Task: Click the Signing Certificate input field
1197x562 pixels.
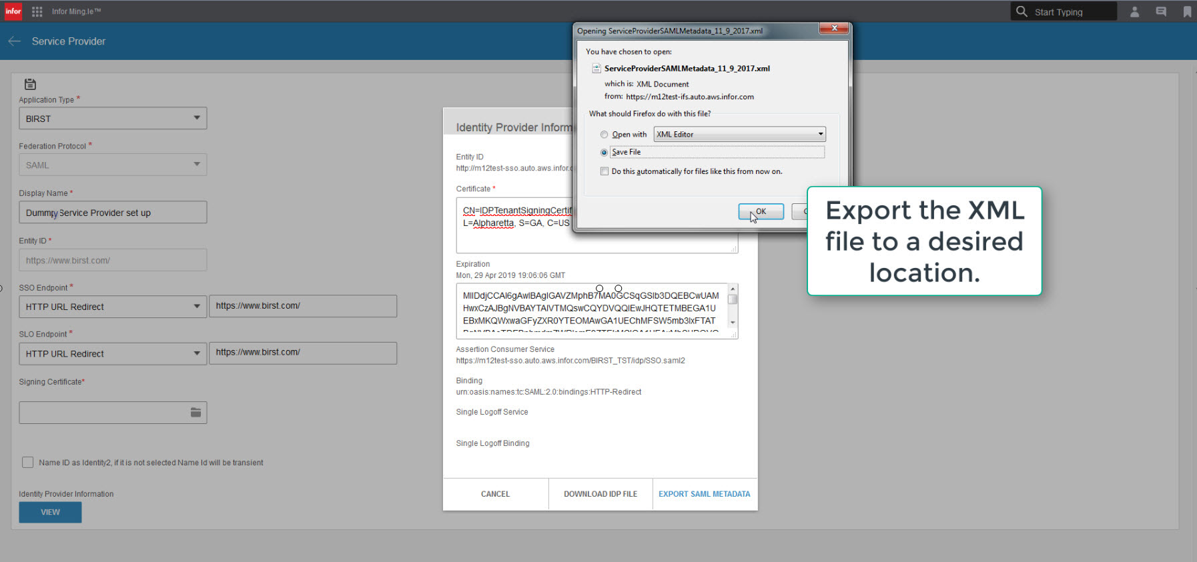Action: tap(113, 413)
